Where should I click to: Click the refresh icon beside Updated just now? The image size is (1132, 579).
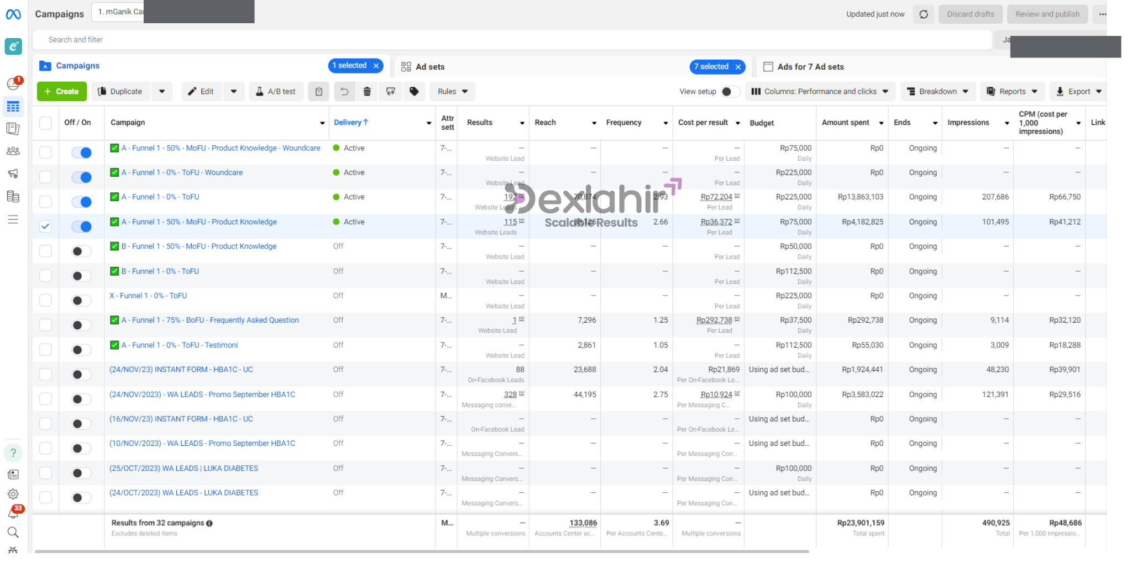[x=923, y=14]
